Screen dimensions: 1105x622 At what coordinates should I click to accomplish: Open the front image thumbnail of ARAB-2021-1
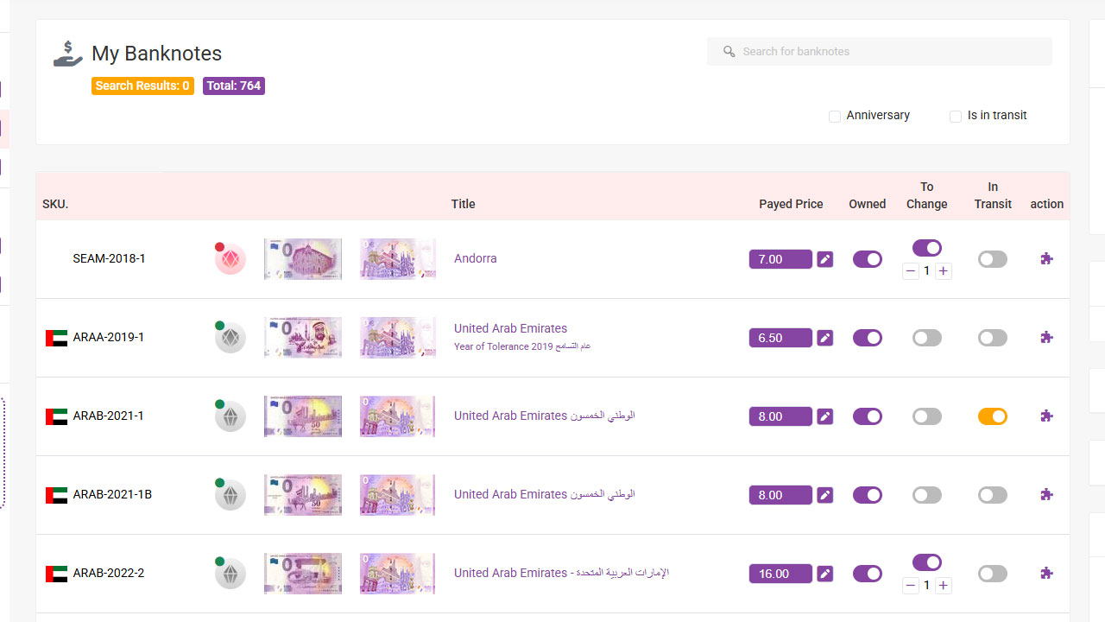[302, 416]
